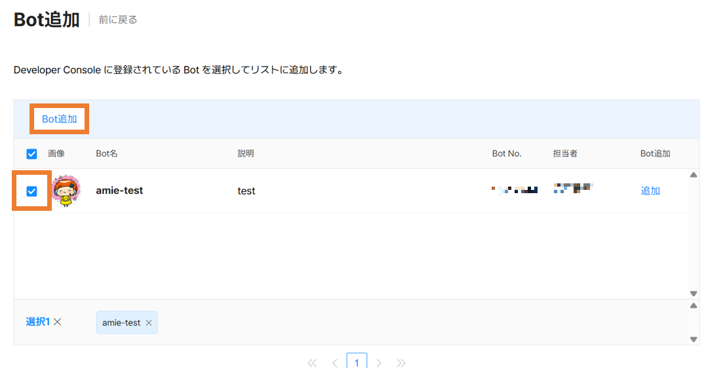
Task: Clear all selections with 選択1 X icon
Action: [58, 322]
